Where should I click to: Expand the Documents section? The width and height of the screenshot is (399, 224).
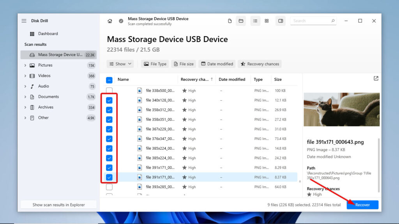(x=25, y=96)
